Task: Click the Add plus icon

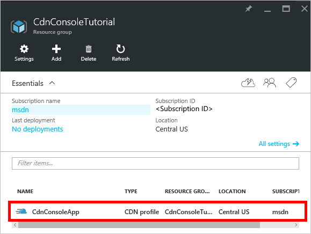Action: [56, 49]
